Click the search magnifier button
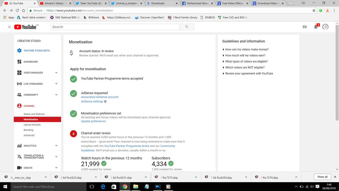 [187, 27]
